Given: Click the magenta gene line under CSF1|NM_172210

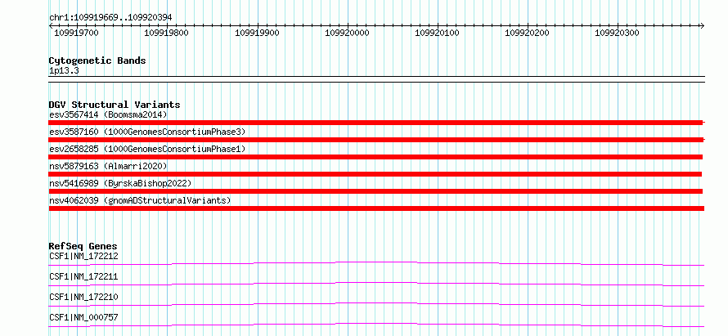Looking at the screenshot, I should tap(376, 304).
